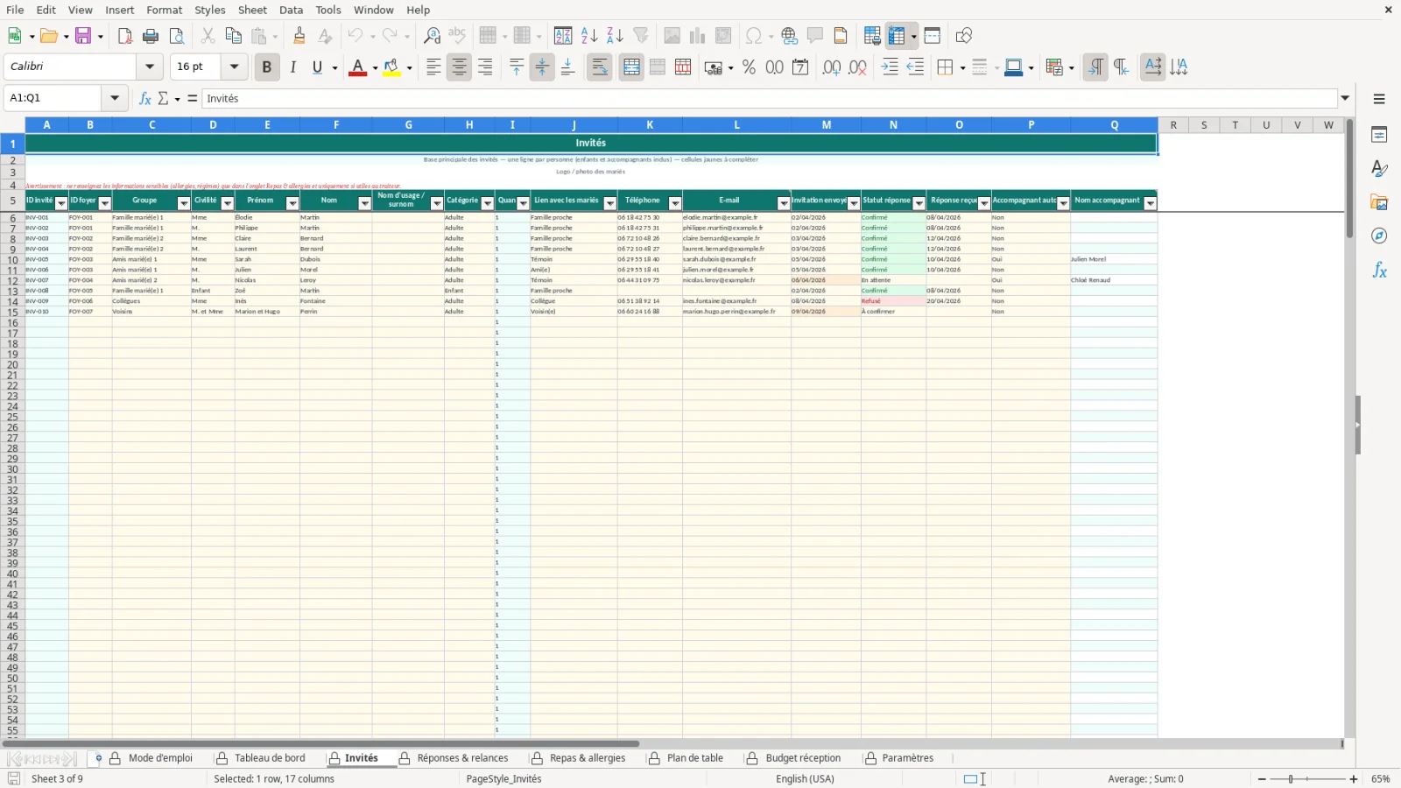Open E-mail column filter dropdown
This screenshot has height=788, width=1401.
click(784, 203)
